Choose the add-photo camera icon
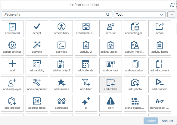This screenshot has height=125, width=177. tap(135, 85)
